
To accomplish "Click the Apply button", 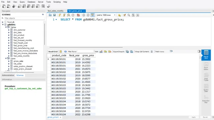I will click(194, 117).
